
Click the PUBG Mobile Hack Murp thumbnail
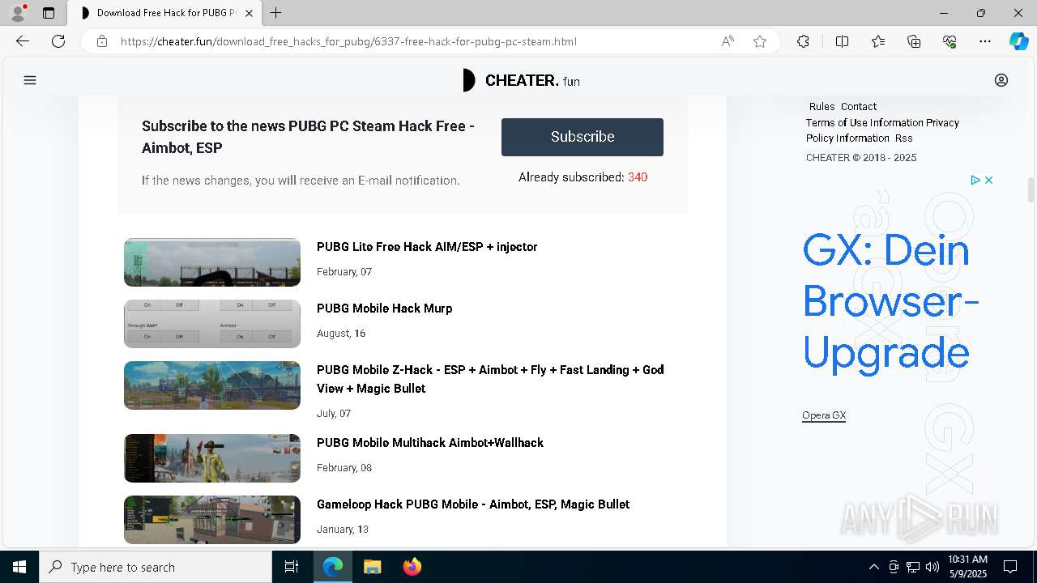212,324
